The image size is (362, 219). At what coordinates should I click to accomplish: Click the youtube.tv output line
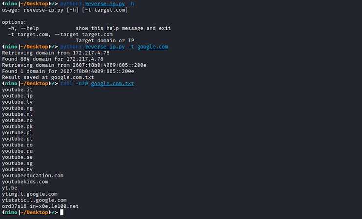[x=17, y=169]
